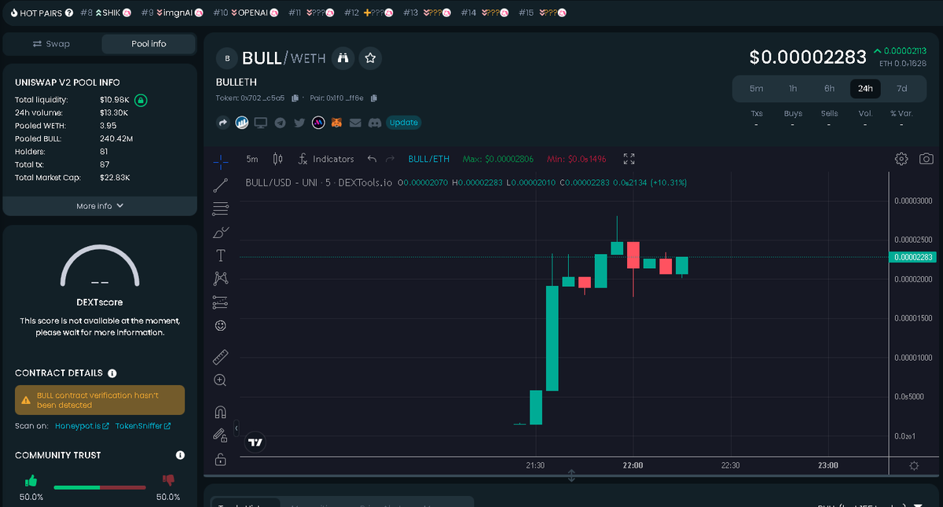Click the community trust vote bar
Screen dimensions: 943x507
(100, 487)
